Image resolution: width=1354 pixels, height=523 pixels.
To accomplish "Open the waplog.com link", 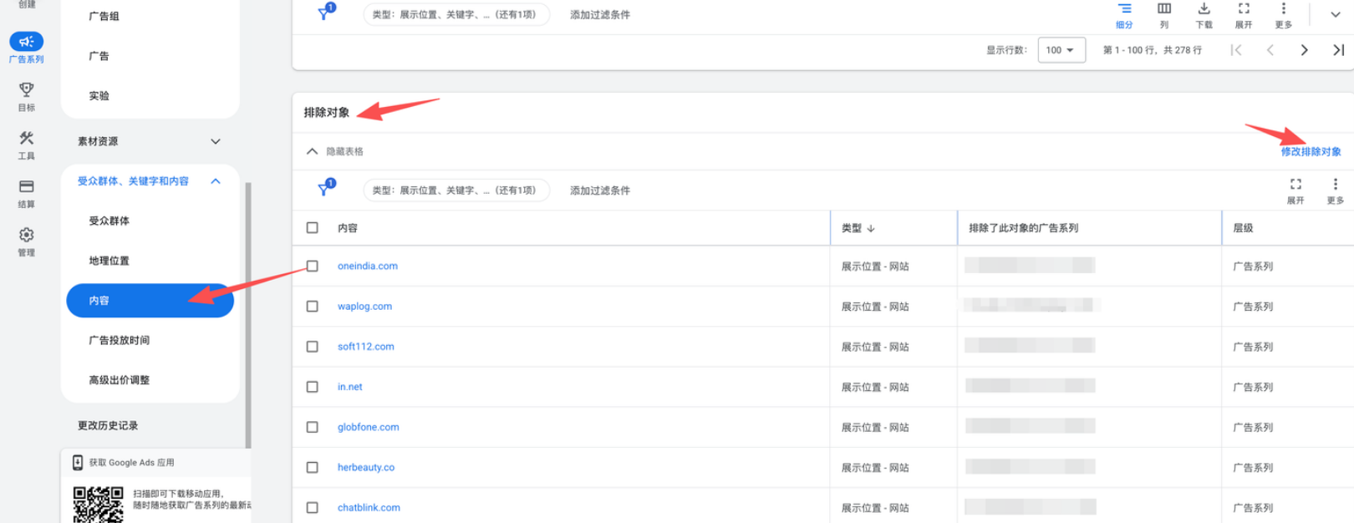I will click(364, 307).
